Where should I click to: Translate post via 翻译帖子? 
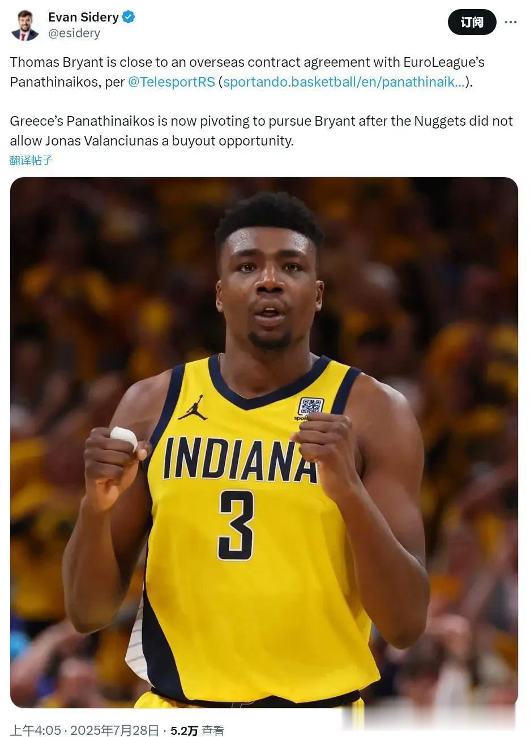coord(31,160)
